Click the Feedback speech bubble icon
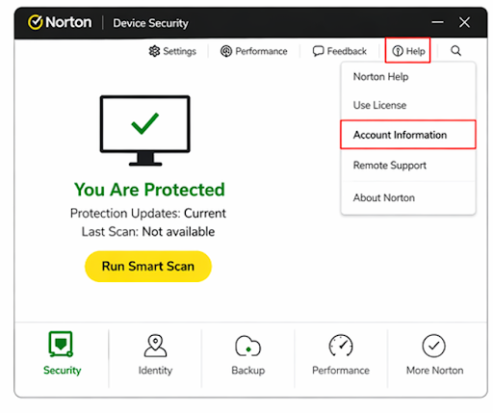The image size is (493, 413). (318, 51)
